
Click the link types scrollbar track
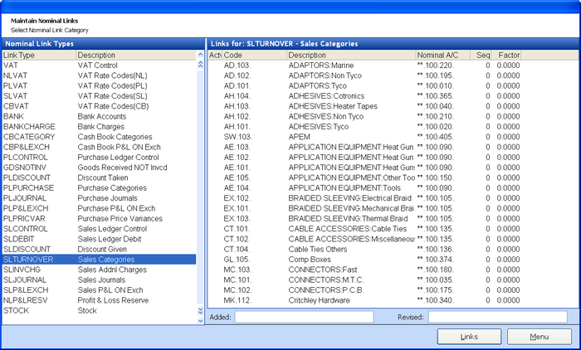(x=199, y=182)
